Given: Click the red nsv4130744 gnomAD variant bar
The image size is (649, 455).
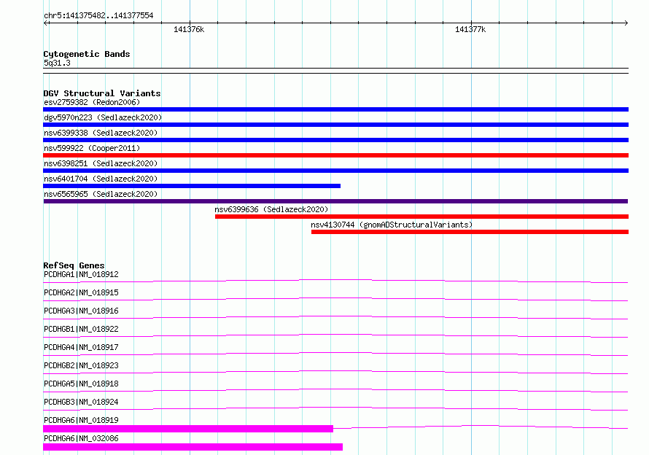Looking at the screenshot, I should (470, 232).
